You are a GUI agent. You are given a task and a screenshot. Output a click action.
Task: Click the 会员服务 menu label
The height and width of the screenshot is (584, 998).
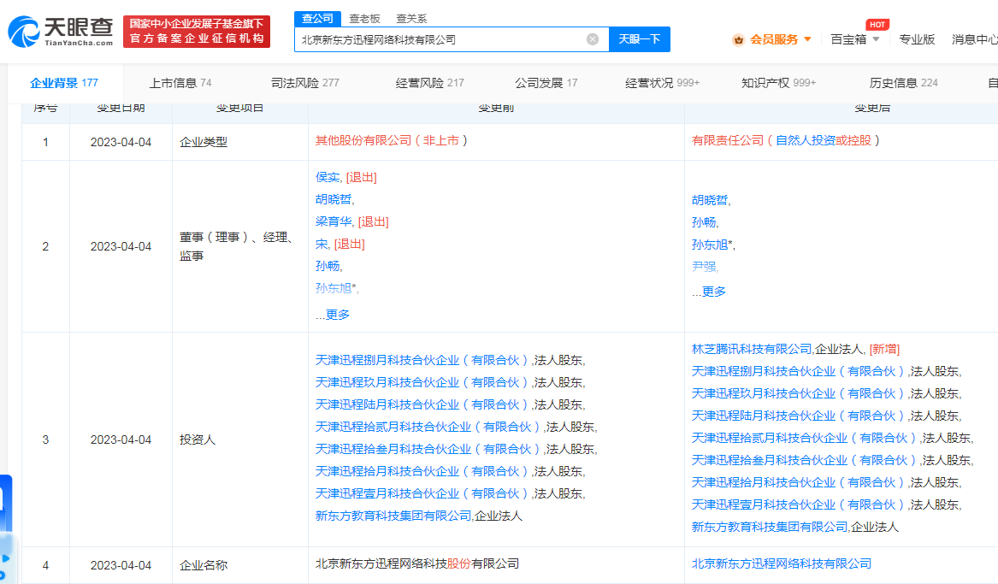[774, 39]
